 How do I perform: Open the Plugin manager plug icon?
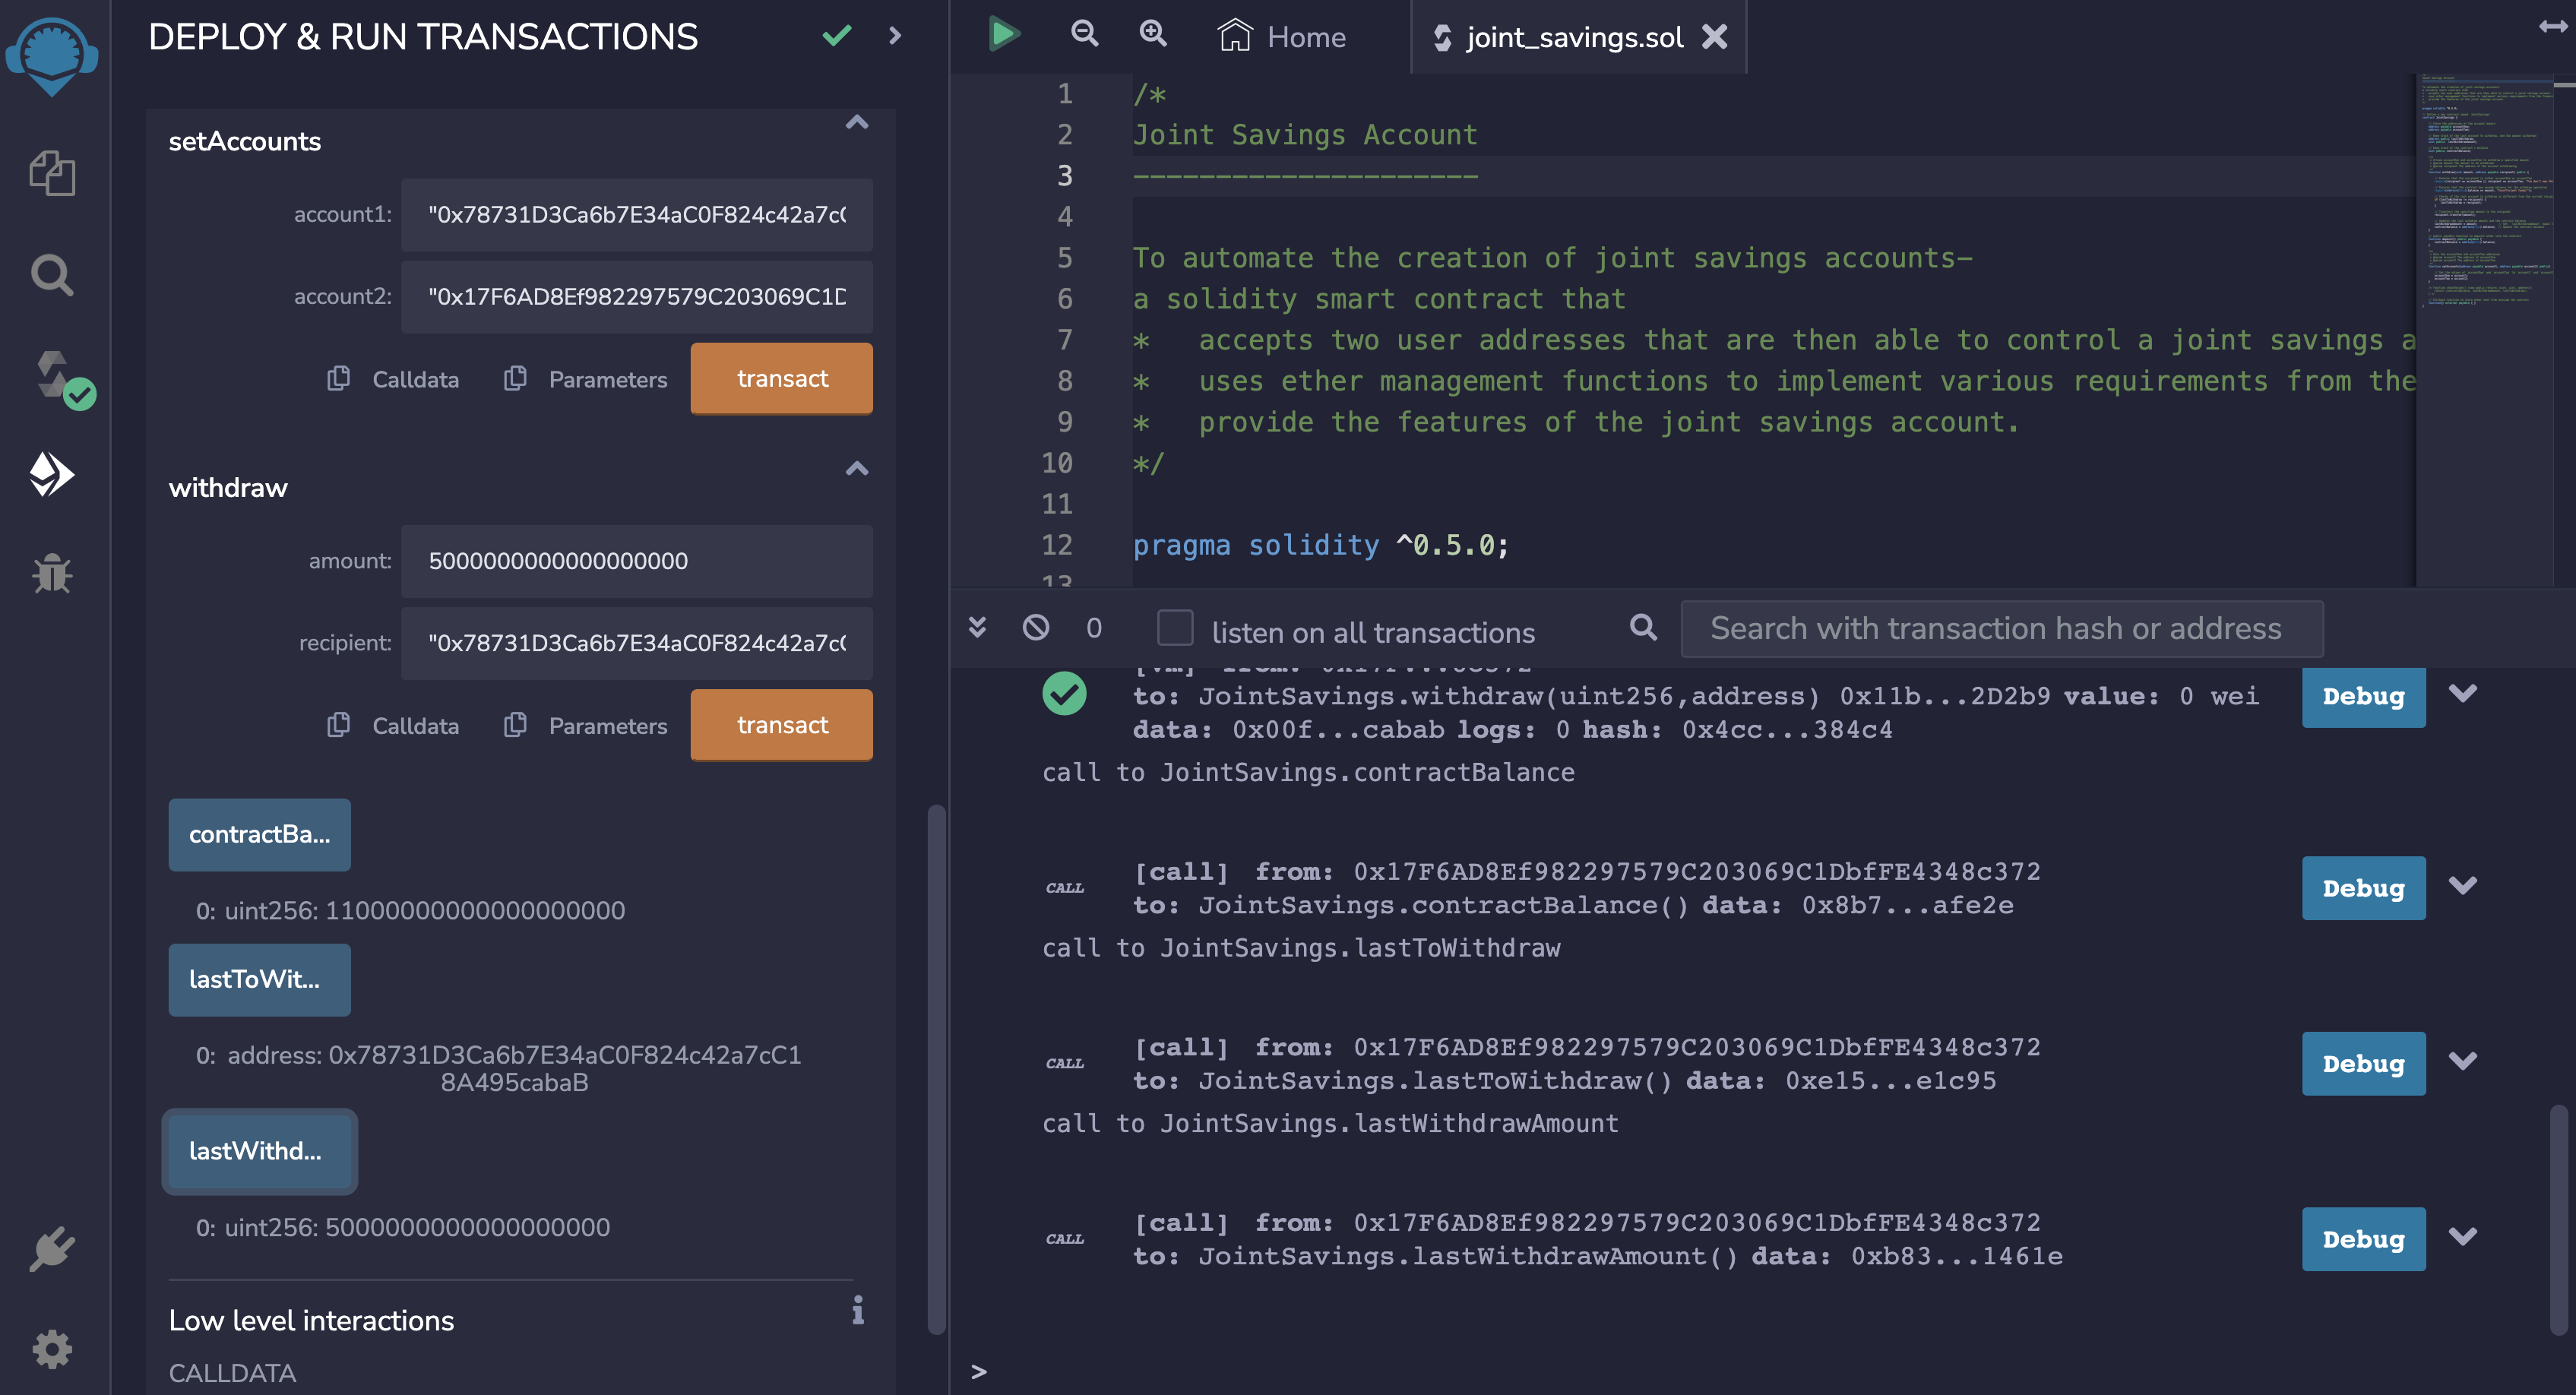click(x=52, y=1249)
